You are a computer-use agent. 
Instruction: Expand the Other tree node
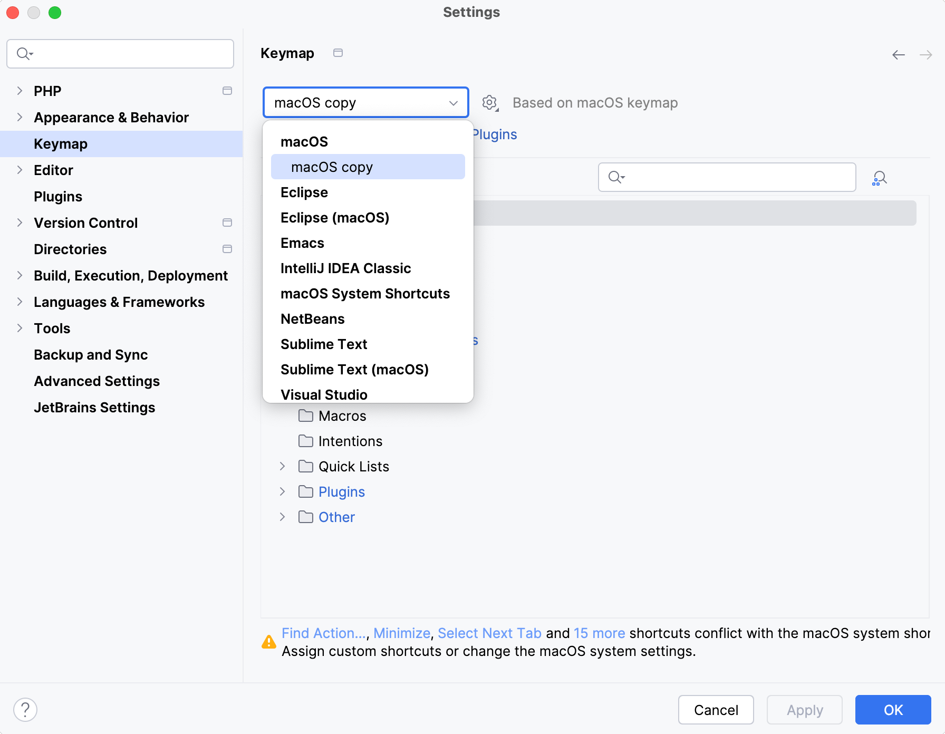click(282, 517)
